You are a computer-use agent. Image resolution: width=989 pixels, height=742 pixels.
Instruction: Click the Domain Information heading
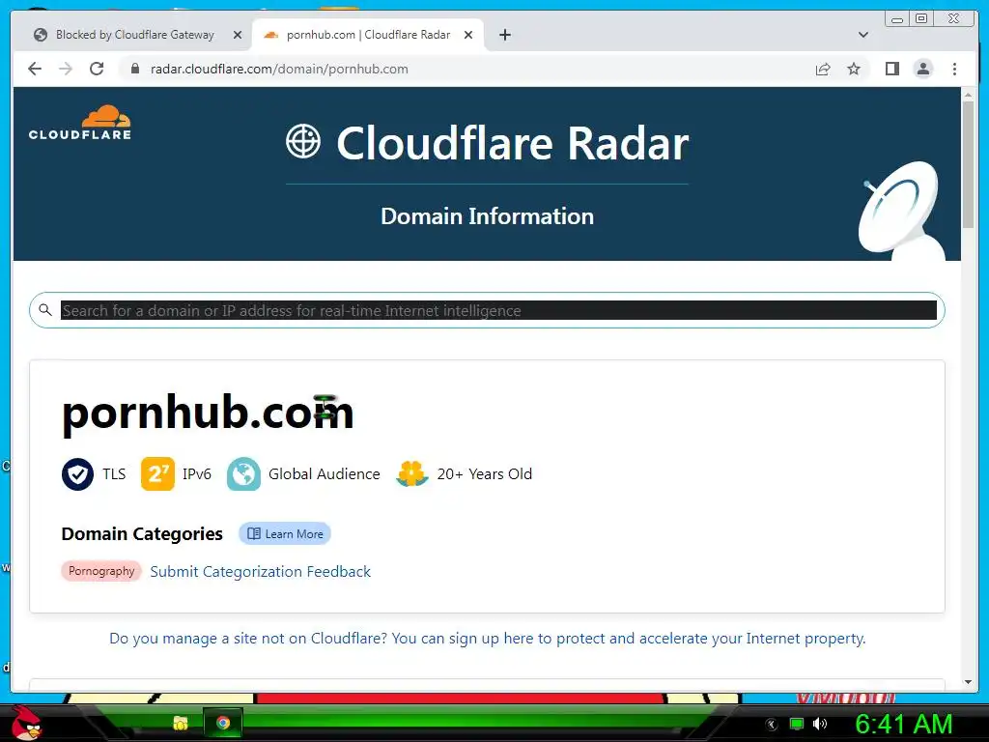tap(487, 216)
